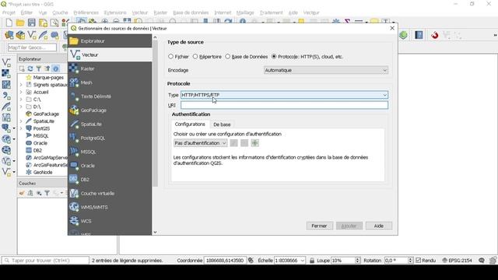498x280 pixels.
Task: Click the New Shapefile layer toolbar icon
Action: (x=32, y=35)
